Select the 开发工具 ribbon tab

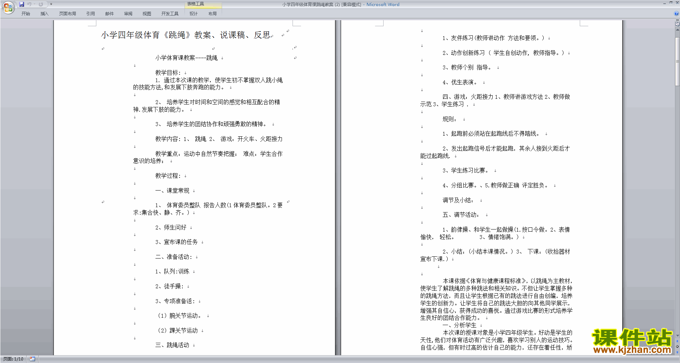170,13
